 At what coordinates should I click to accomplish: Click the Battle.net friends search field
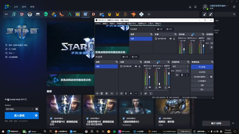[225, 14]
